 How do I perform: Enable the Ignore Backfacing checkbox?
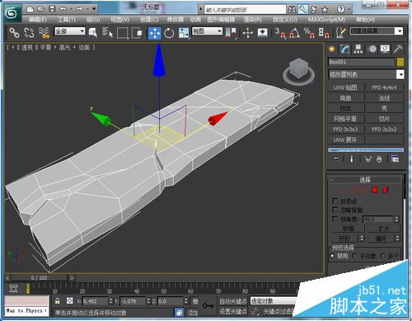[335, 210]
